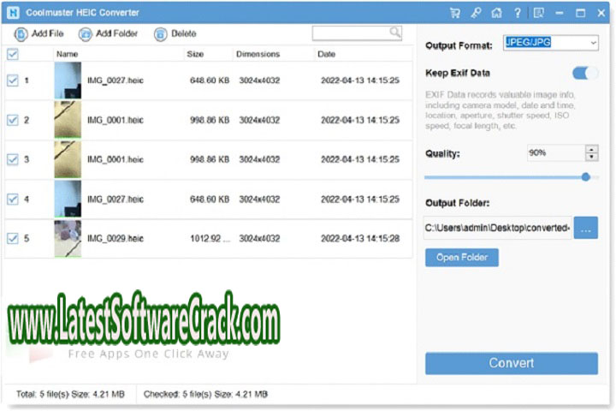The height and width of the screenshot is (411, 616).
Task: Sort by the Size column header
Action: coord(195,54)
